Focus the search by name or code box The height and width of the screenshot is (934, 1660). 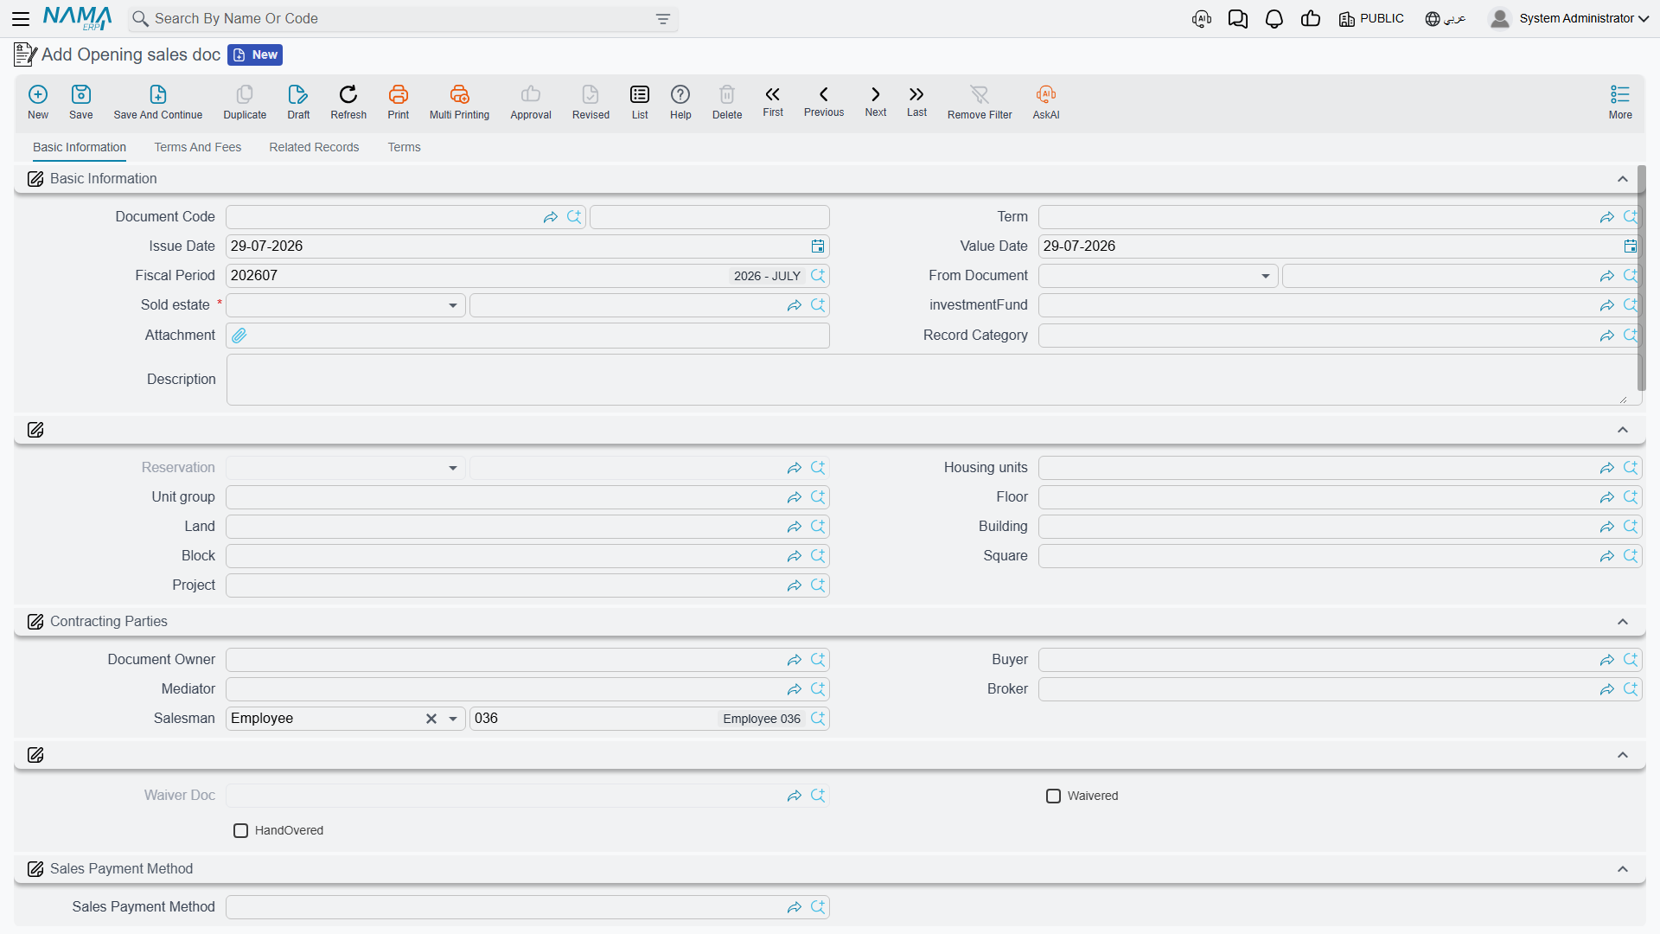tap(402, 19)
